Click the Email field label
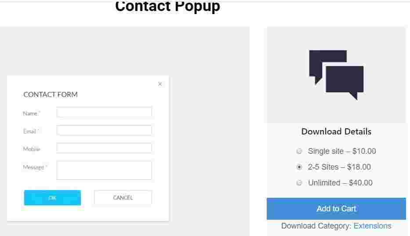 pyautogui.click(x=31, y=131)
